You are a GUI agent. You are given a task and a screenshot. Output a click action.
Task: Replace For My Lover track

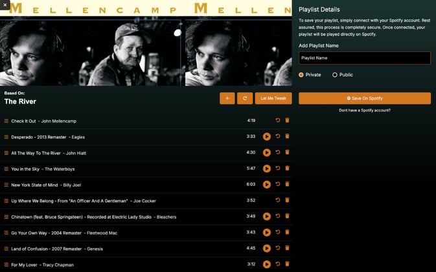(277, 264)
